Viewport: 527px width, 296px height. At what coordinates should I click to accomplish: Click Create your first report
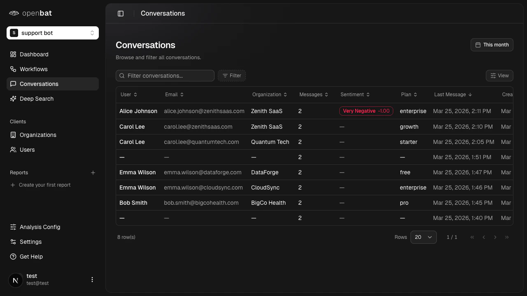[44, 185]
